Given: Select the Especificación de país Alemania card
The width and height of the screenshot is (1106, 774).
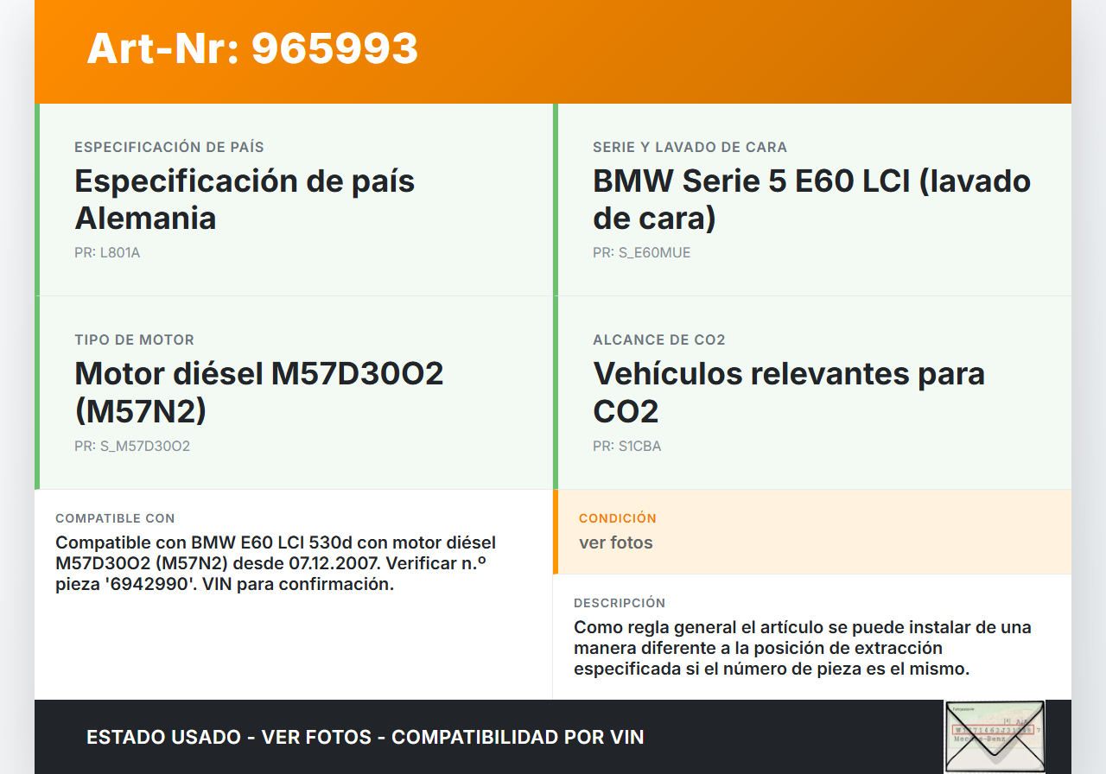Looking at the screenshot, I should 294,200.
